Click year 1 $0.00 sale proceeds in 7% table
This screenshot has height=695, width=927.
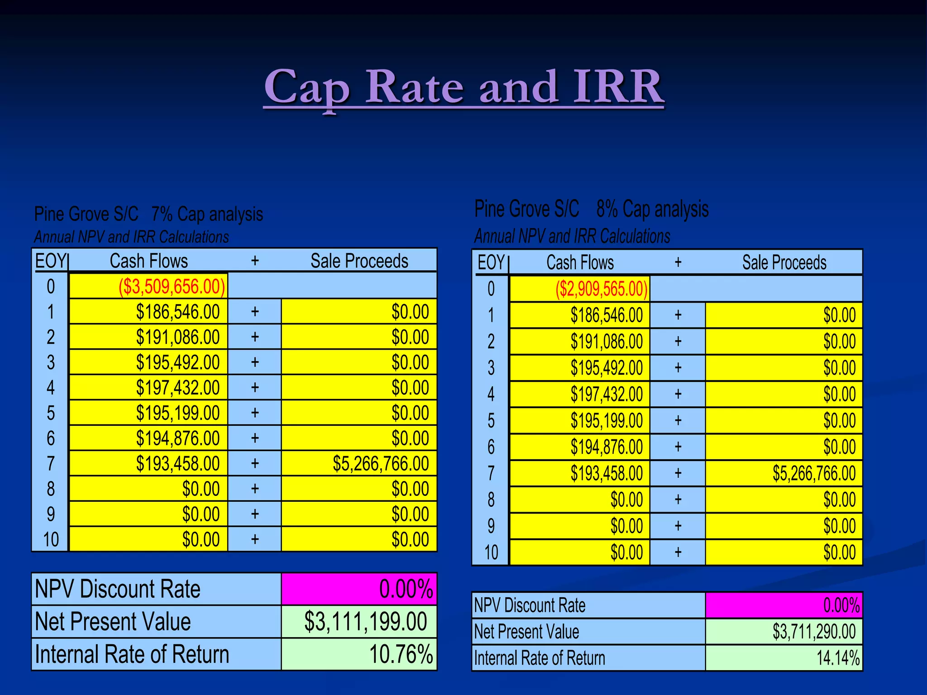[359, 311]
